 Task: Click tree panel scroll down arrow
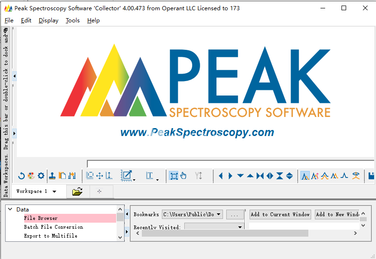[x=120, y=238]
